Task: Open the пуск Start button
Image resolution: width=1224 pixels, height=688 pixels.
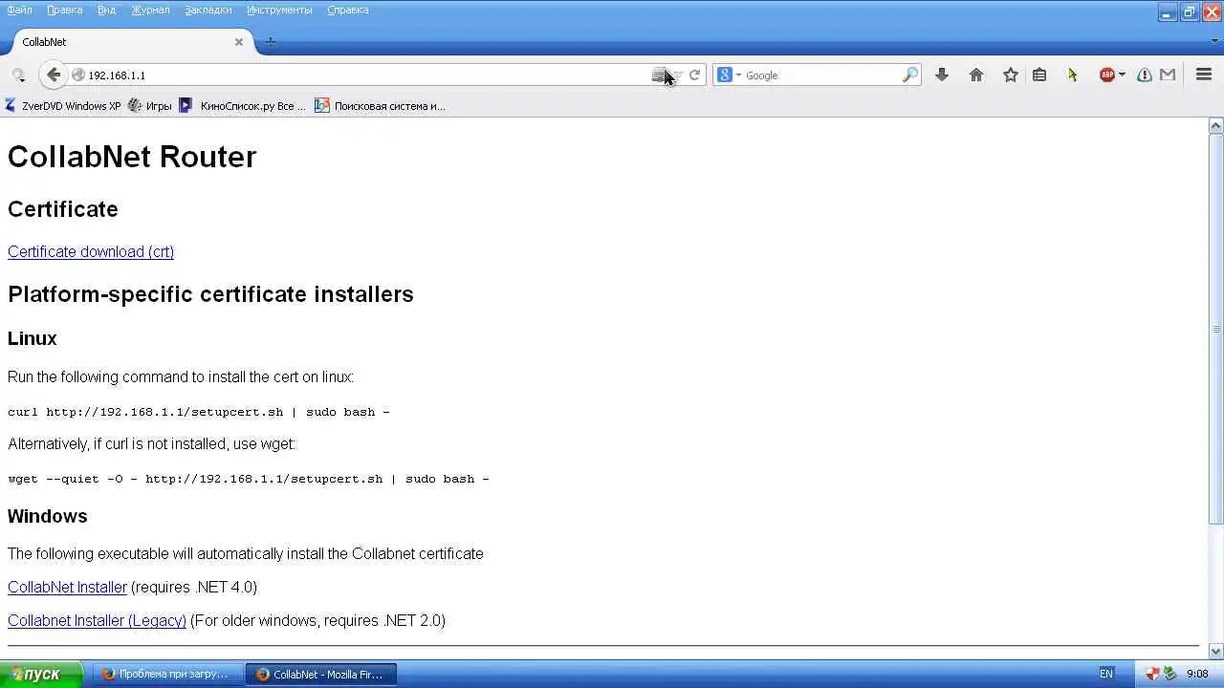Action: point(42,674)
